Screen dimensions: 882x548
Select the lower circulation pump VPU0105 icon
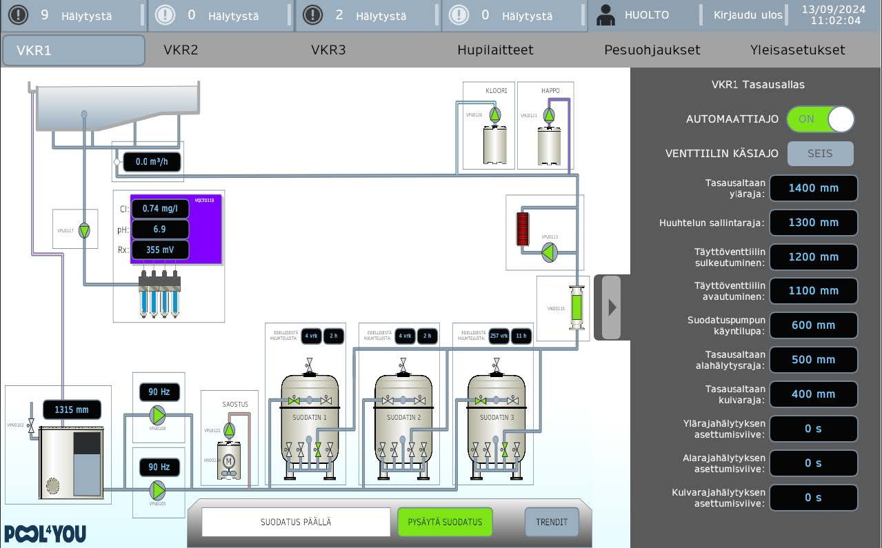[159, 490]
